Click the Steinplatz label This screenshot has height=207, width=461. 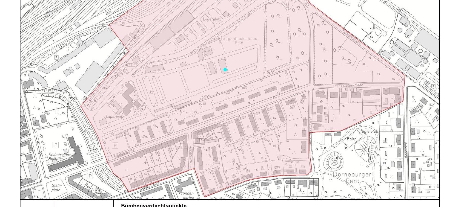(x=56, y=187)
